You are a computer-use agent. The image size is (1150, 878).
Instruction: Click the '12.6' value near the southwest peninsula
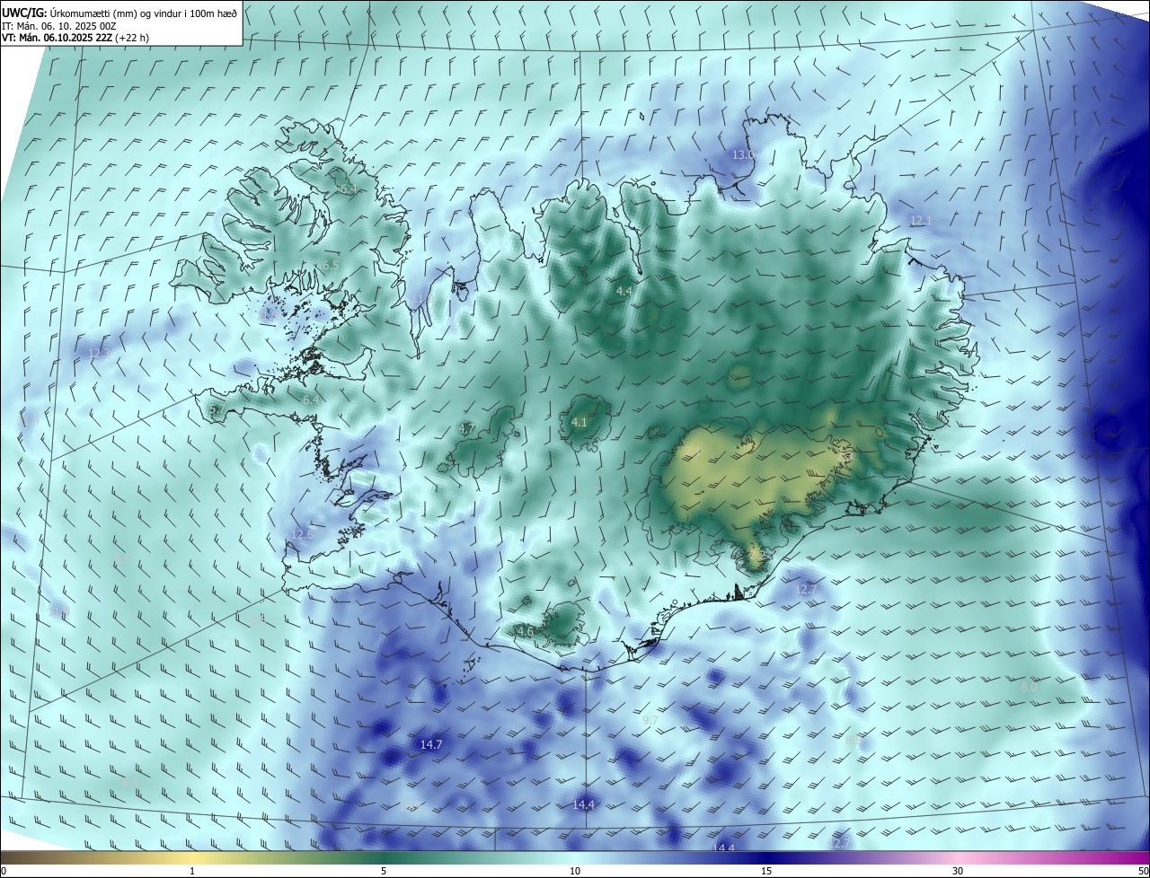(302, 535)
